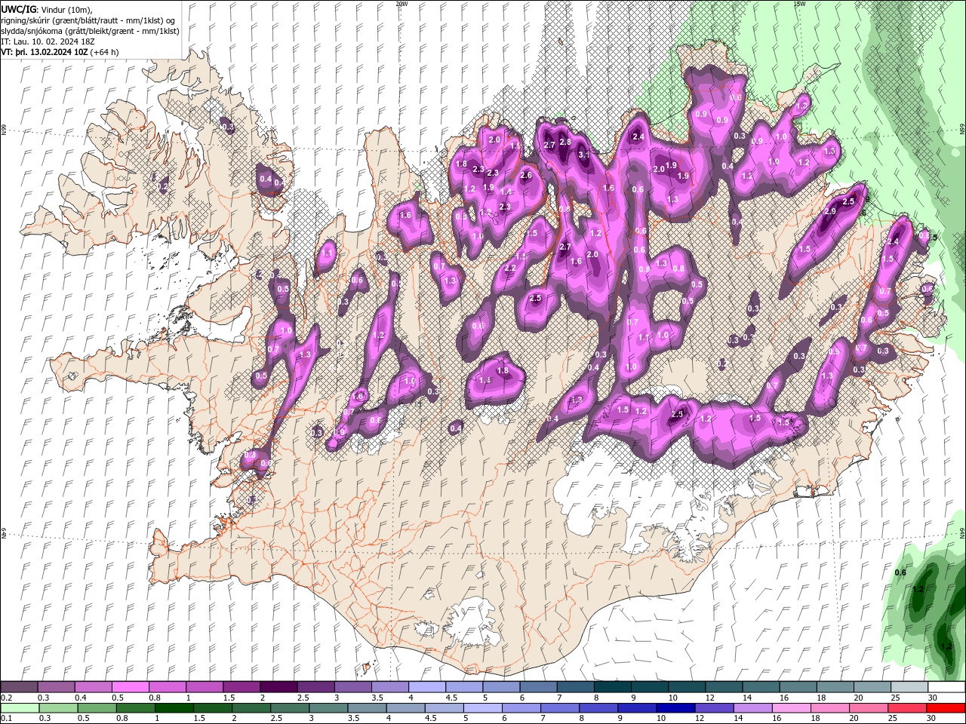
Task: Click the 3.1 snowfall value on the map
Action: pyautogui.click(x=583, y=155)
